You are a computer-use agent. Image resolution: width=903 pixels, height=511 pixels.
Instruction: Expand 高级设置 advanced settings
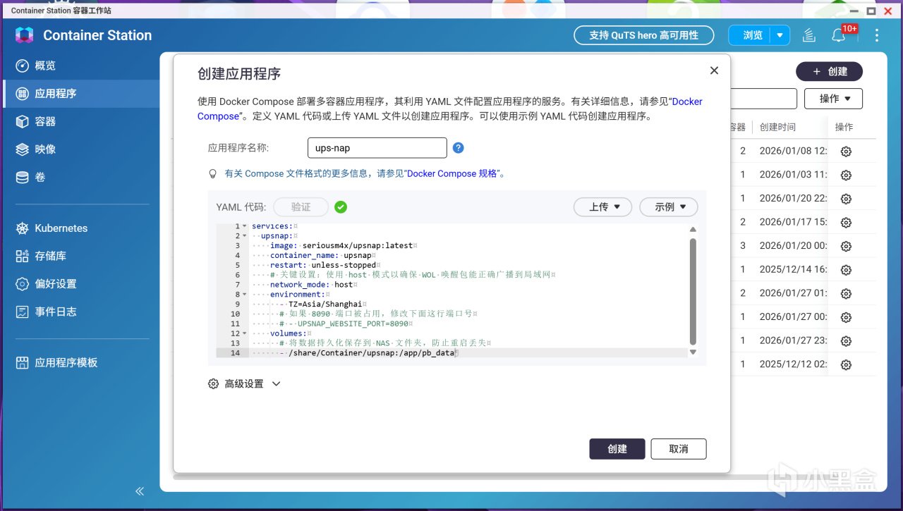click(x=245, y=384)
